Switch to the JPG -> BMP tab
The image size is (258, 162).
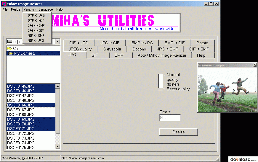(x=168, y=49)
